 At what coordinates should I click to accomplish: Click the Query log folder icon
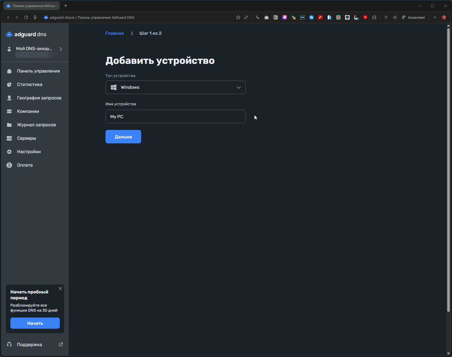click(9, 125)
